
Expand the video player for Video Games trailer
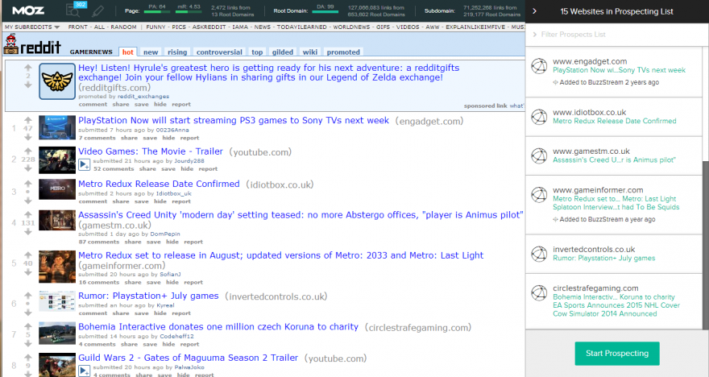(x=85, y=165)
